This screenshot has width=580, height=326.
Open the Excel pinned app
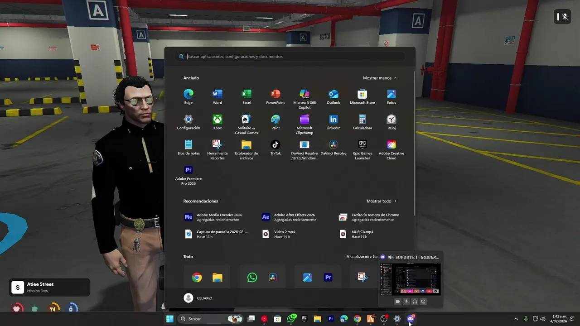246,97
